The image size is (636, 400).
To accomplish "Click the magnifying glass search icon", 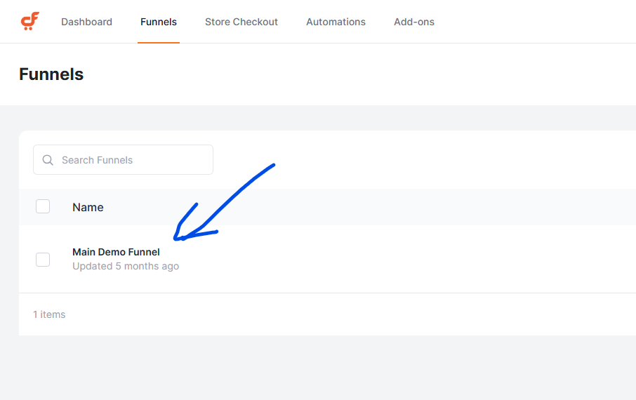I will pos(48,160).
